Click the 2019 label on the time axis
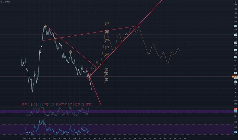Viewport: 238px width, 140px height. (x=25, y=138)
